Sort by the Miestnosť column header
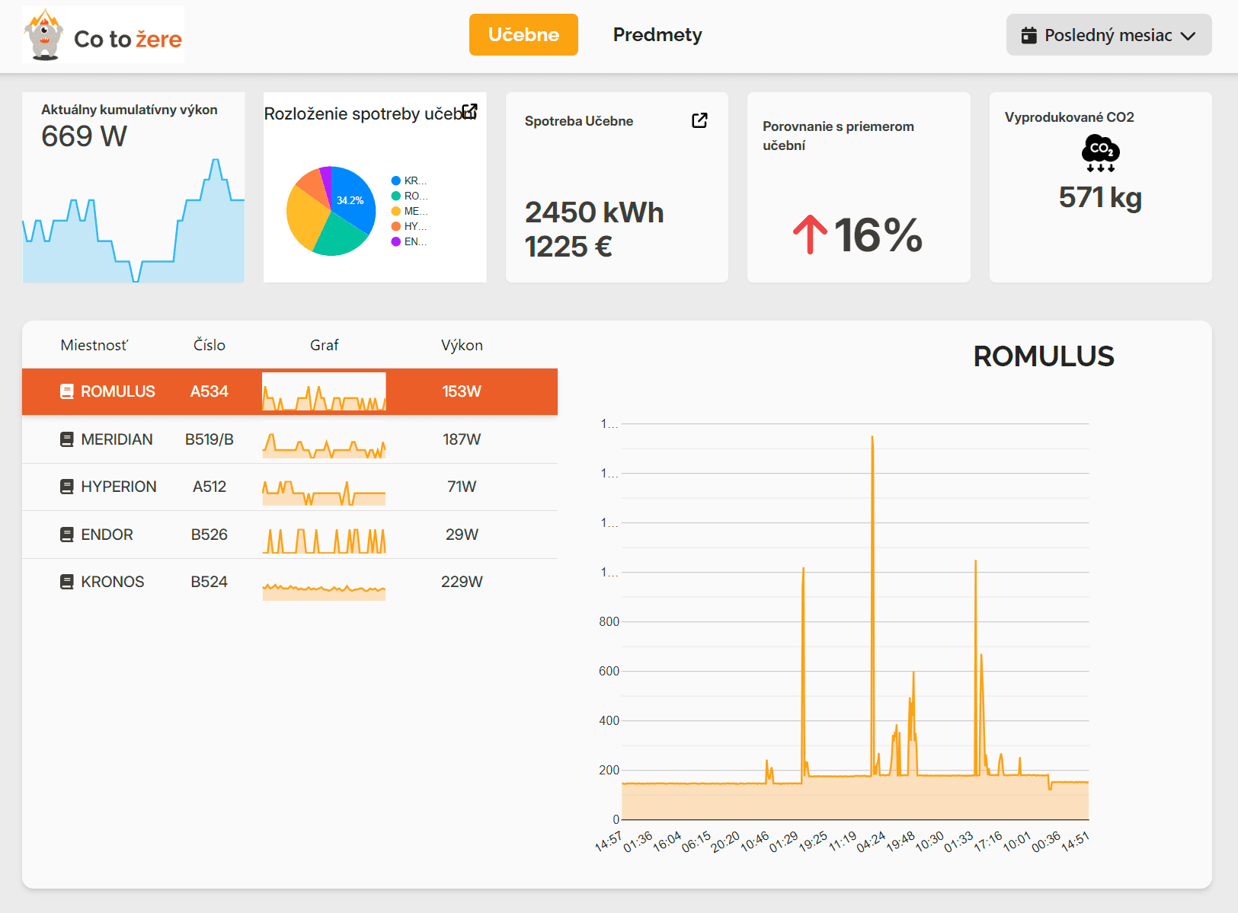 point(94,345)
